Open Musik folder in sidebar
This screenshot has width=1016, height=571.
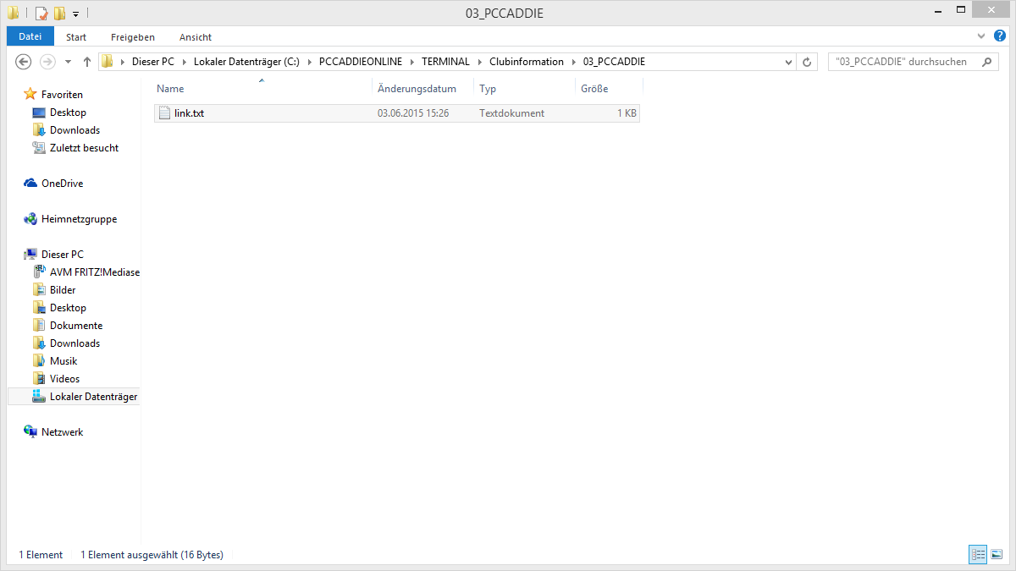point(63,361)
